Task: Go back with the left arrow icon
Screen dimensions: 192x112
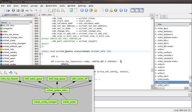Action: pyautogui.click(x=82, y=10)
